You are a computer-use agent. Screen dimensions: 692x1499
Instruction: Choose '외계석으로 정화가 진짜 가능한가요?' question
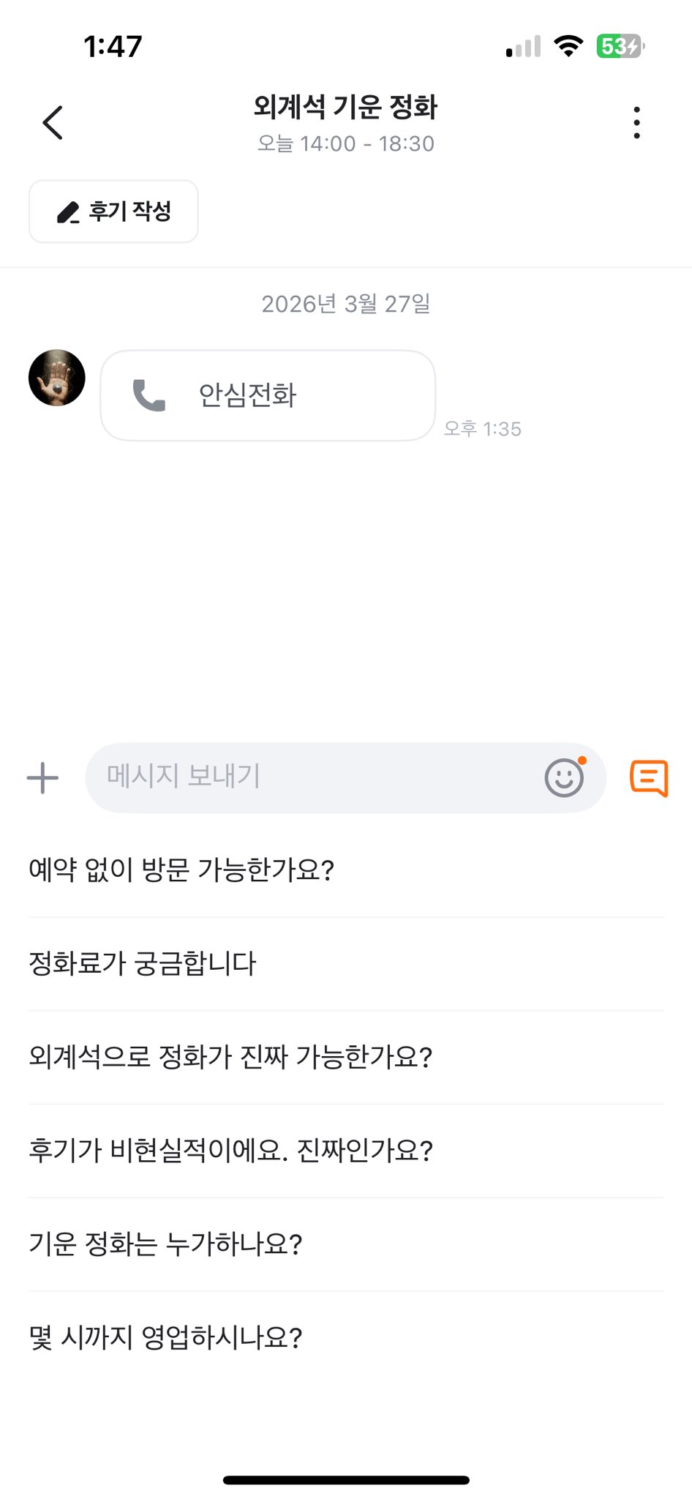coord(230,1057)
